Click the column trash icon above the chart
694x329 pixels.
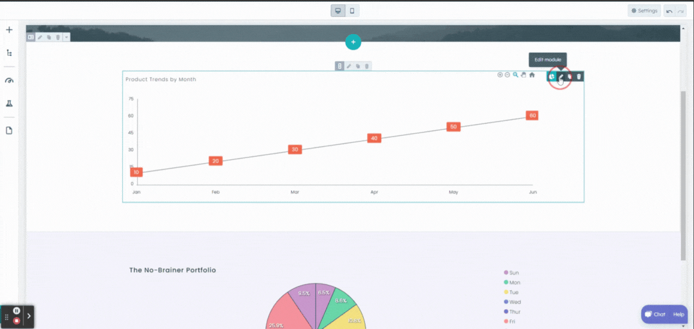(x=367, y=66)
